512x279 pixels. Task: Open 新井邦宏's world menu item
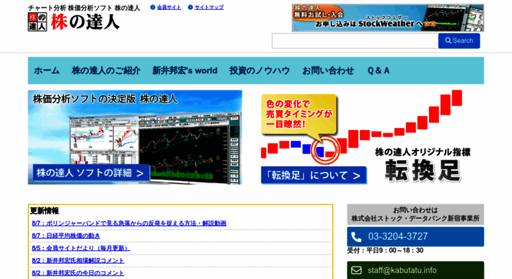click(x=185, y=71)
